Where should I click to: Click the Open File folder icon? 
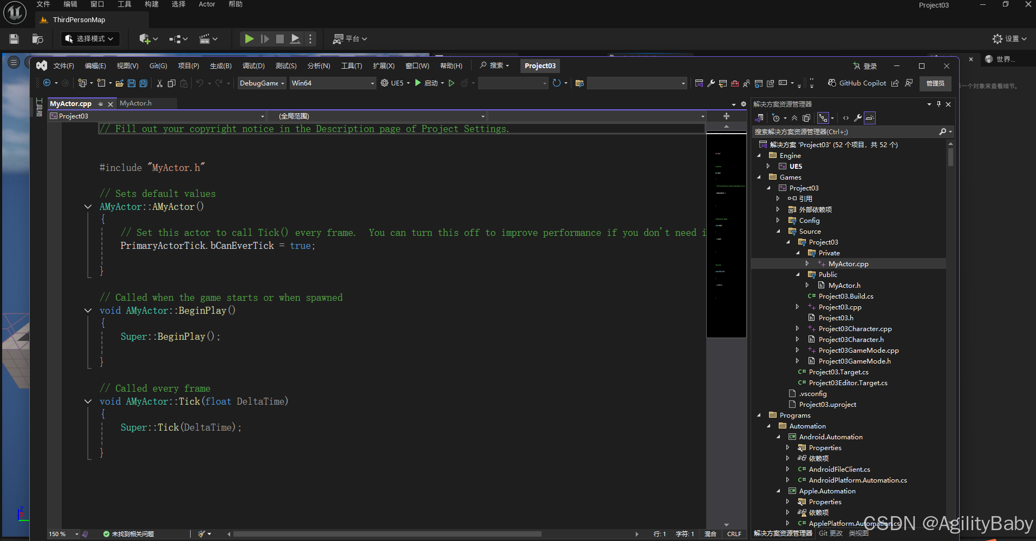(120, 83)
